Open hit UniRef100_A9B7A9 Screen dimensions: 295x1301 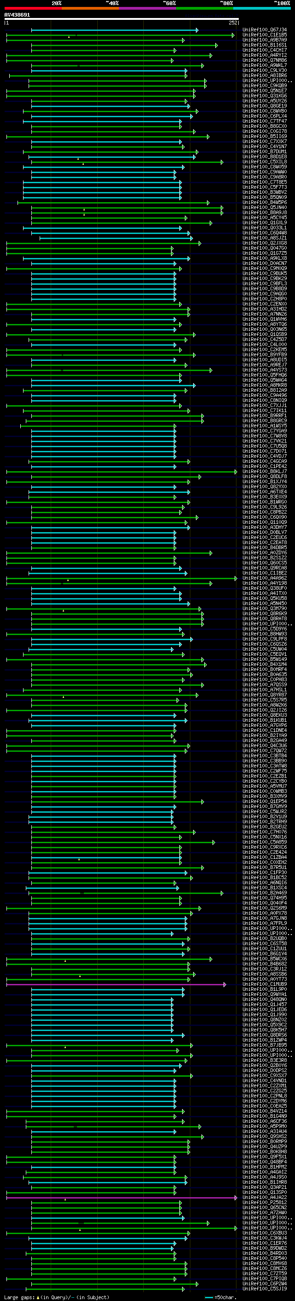(265, 41)
